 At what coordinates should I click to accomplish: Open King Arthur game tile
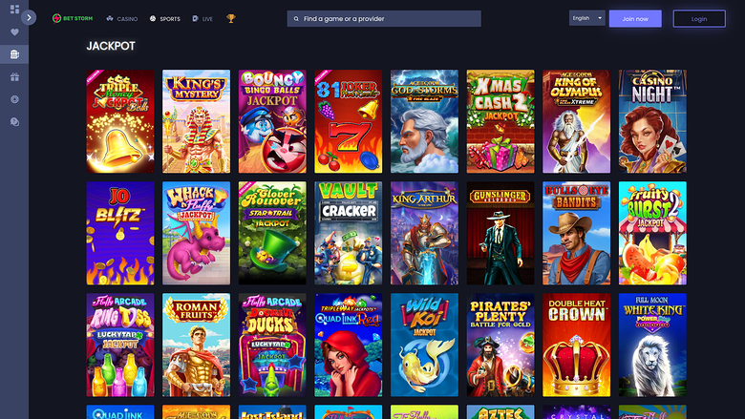(x=424, y=233)
